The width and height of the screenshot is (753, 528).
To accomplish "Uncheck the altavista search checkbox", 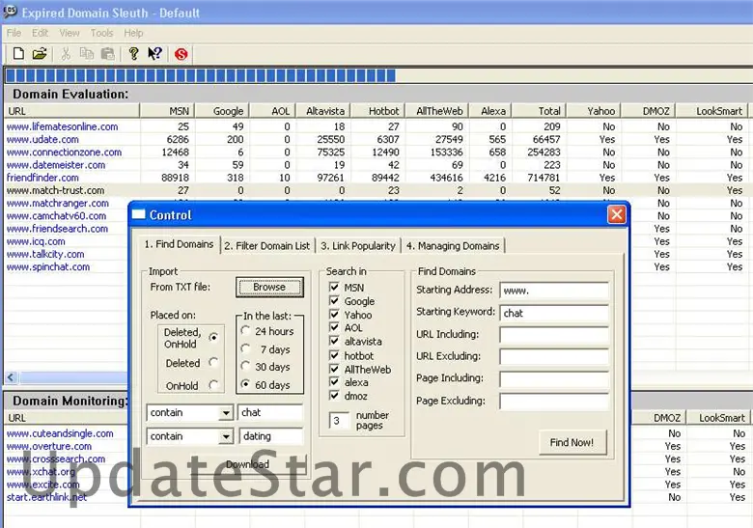I will pyautogui.click(x=334, y=342).
